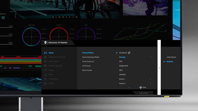
Task: Click the histogram icon under the viewer
Action: pyautogui.click(x=77, y=17)
